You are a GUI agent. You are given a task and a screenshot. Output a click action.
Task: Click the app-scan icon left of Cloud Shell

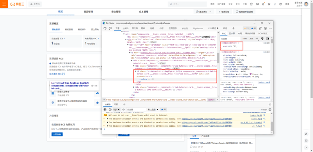[x=251, y=4]
